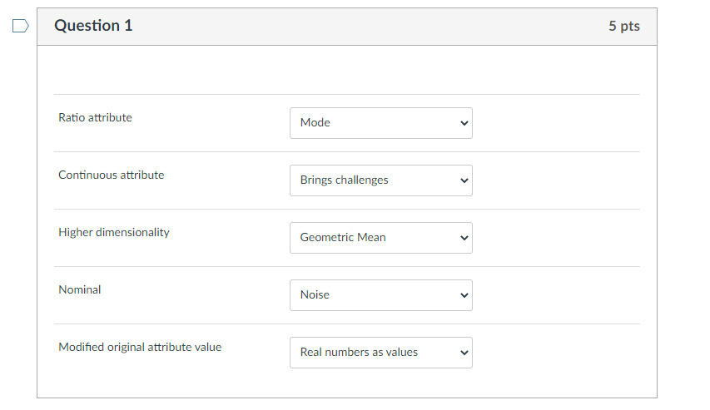
Task: Hit the chevron beside Real numbers as values
Action: (x=464, y=353)
